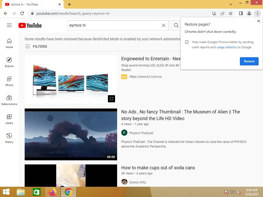Viewport: 263px width, 197px height.
Task: Dismiss the Restore pages popup
Action: (258, 21)
